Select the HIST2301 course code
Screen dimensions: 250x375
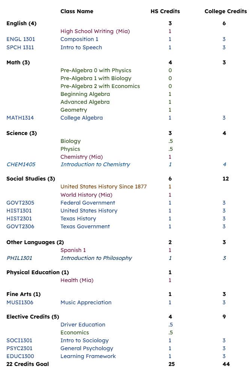[x=19, y=219]
